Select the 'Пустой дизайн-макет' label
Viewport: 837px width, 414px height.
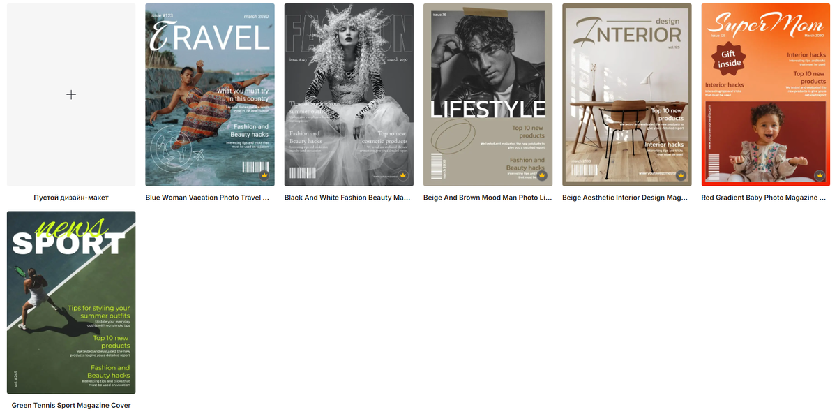(71, 198)
